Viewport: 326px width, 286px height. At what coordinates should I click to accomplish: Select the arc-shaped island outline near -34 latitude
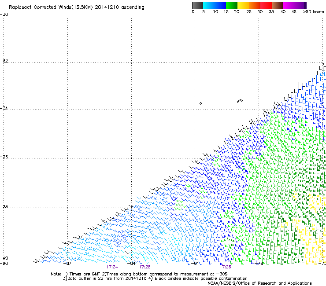(x=240, y=101)
